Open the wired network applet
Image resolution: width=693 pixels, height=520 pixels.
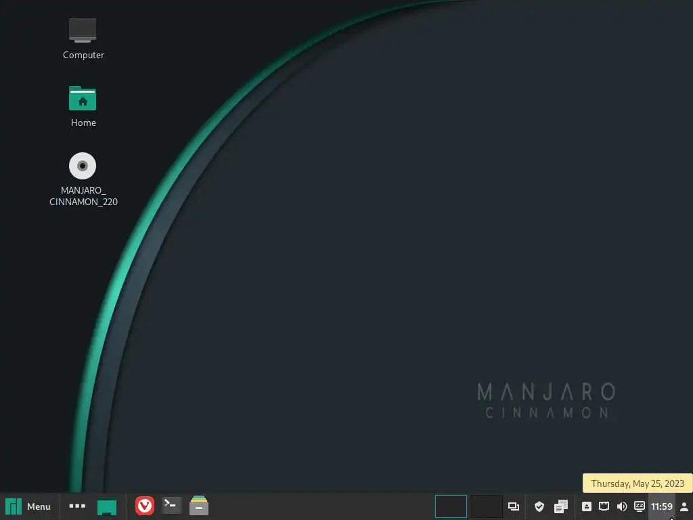pyautogui.click(x=604, y=506)
